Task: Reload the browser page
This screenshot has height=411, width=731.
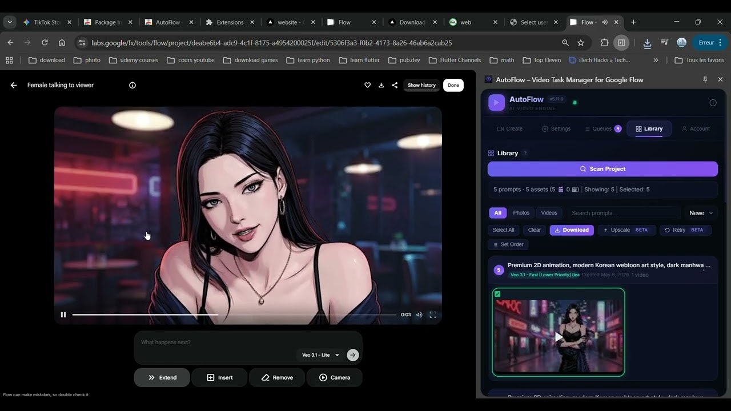Action: coord(45,43)
